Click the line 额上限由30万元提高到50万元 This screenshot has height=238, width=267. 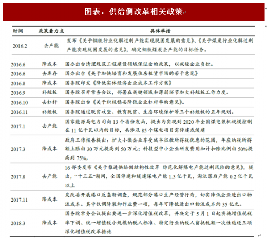159,149
